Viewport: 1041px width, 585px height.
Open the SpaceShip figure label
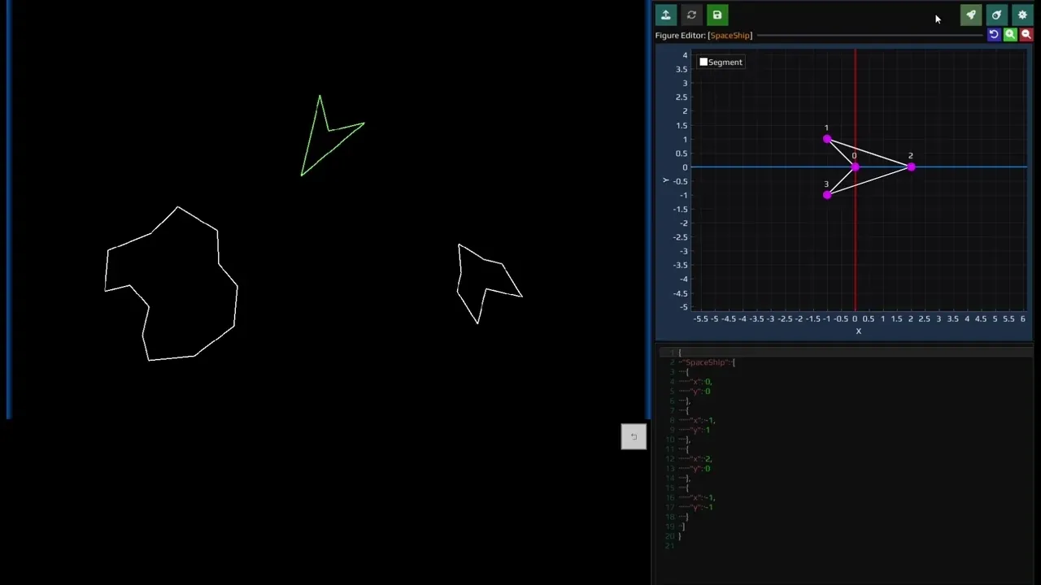pos(730,35)
